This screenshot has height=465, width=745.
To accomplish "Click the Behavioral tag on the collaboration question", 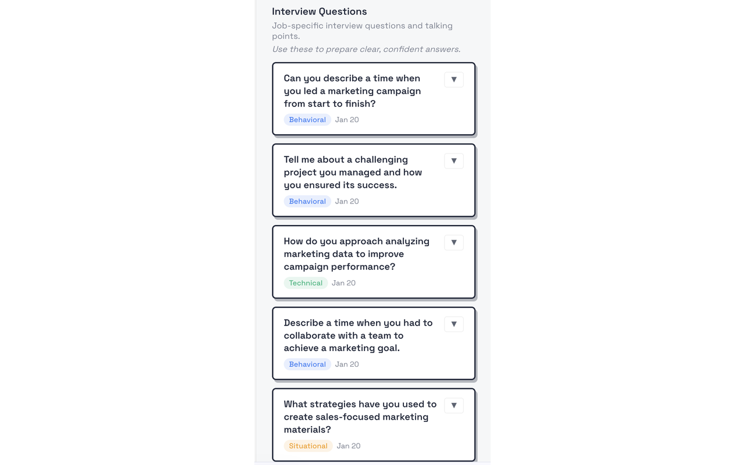I will [307, 364].
